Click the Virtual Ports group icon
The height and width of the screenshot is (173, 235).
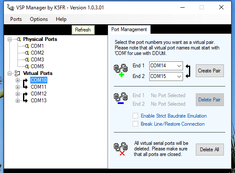pos(17,73)
